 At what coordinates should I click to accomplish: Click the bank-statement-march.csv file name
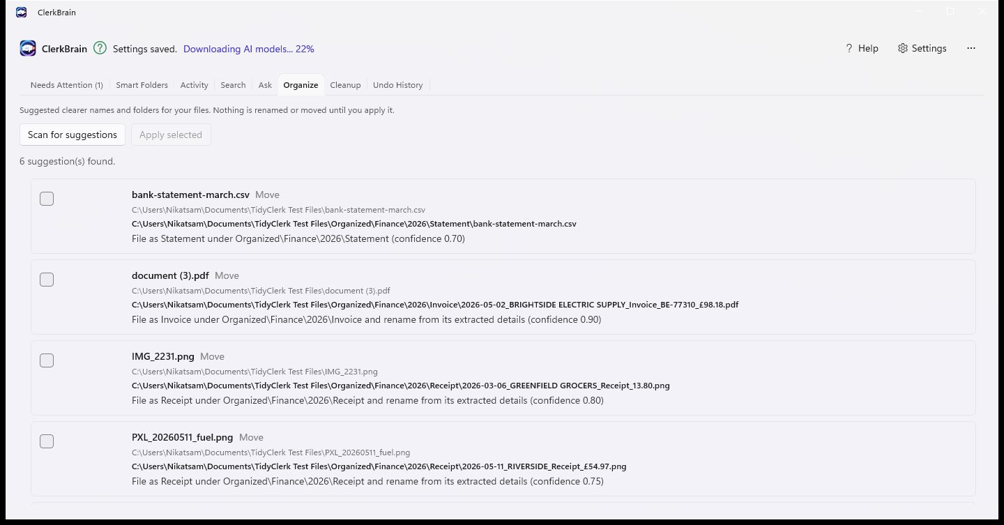pos(190,195)
